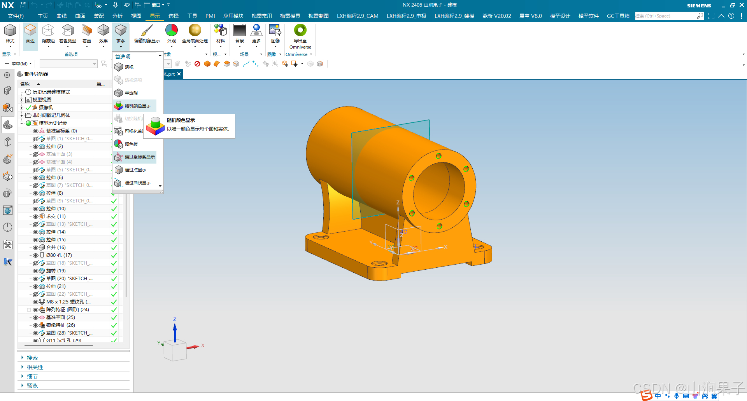The image size is (747, 401).
Task: Open the 效果 effects tool
Action: 103,36
